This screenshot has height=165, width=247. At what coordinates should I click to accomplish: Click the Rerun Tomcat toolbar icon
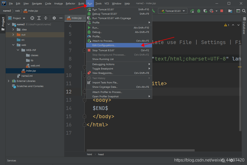pyautogui.click(x=192, y=11)
